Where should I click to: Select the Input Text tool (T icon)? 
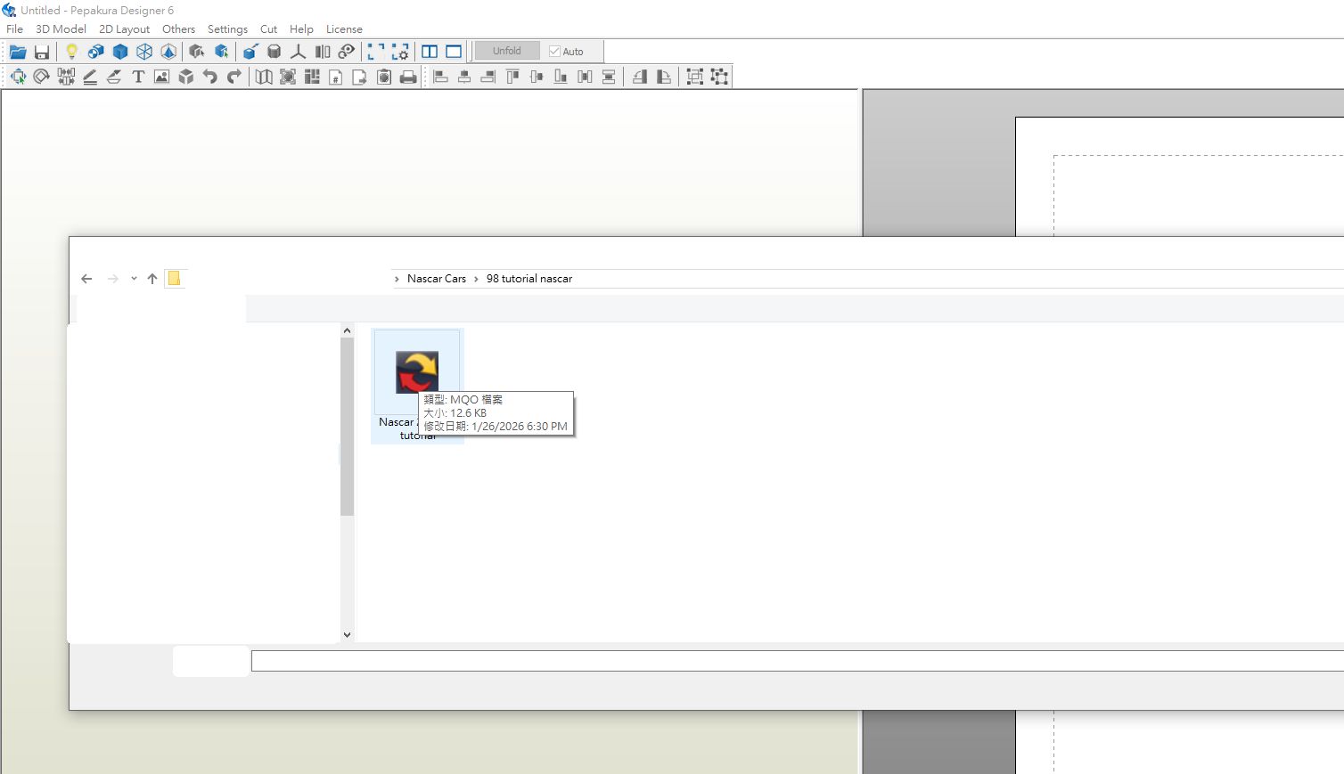pos(138,77)
